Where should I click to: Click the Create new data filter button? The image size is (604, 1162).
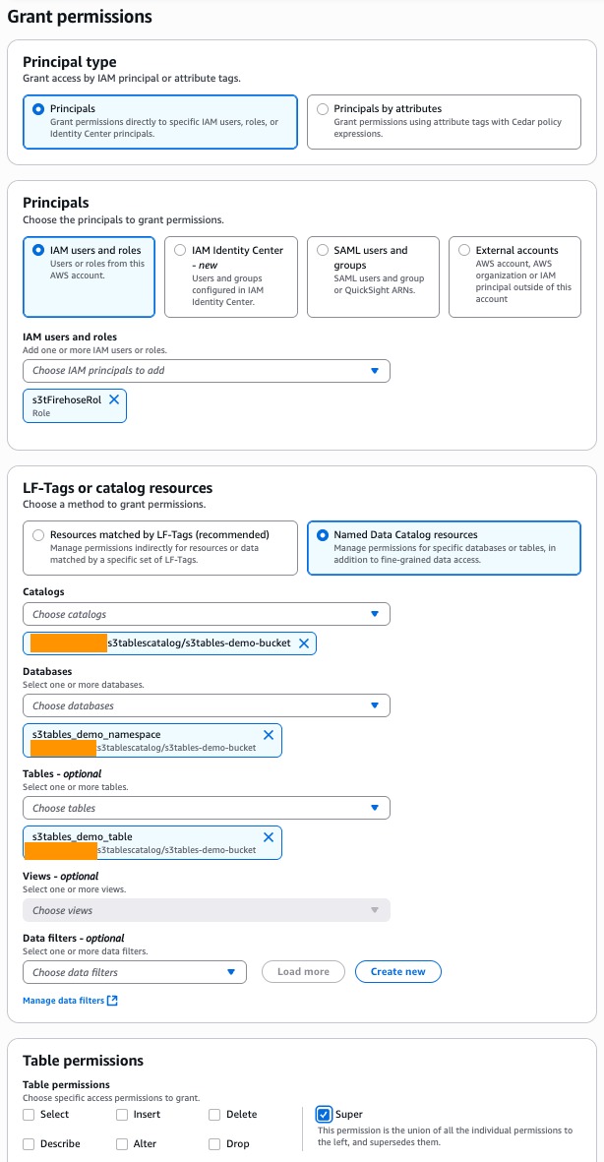tap(397, 971)
